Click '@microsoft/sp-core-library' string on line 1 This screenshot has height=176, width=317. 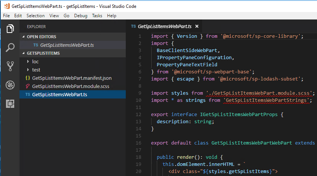coord(260,36)
